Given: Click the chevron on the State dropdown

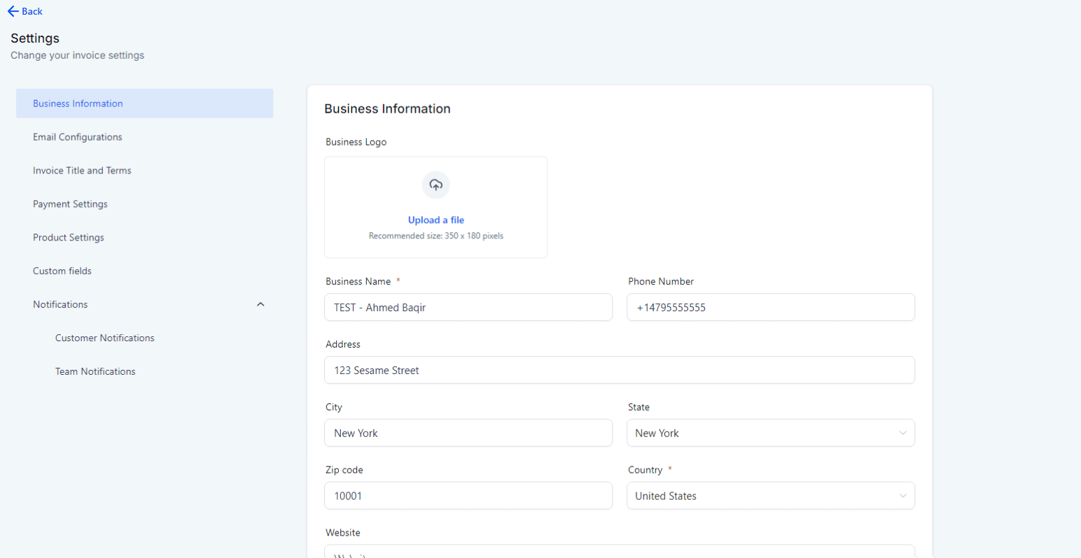Looking at the screenshot, I should click(903, 433).
